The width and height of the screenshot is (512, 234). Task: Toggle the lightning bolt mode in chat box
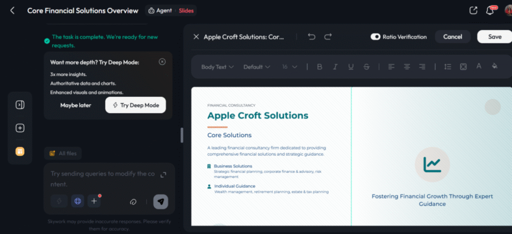coord(59,201)
